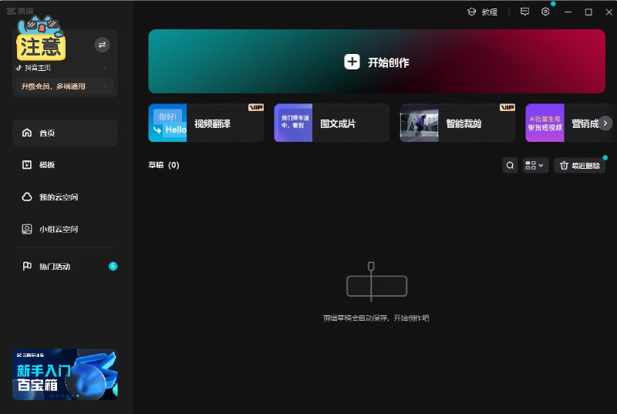
Task: Search drafts with the magnifier icon
Action: tap(510, 165)
